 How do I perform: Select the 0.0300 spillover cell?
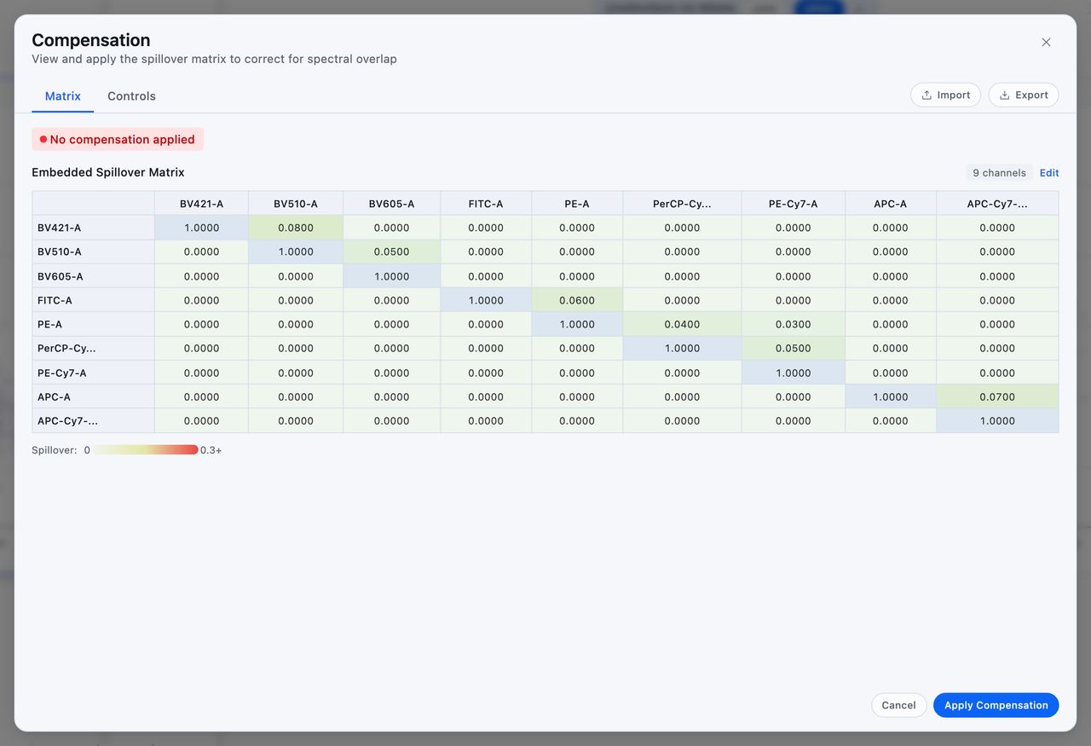pyautogui.click(x=794, y=324)
